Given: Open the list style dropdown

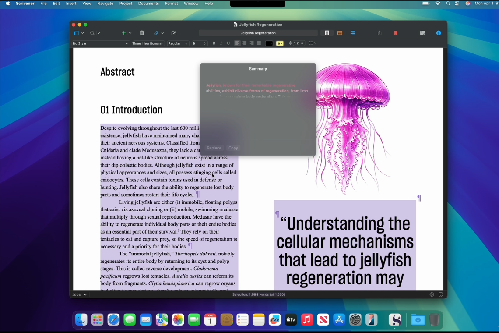Looking at the screenshot, I should point(313,43).
